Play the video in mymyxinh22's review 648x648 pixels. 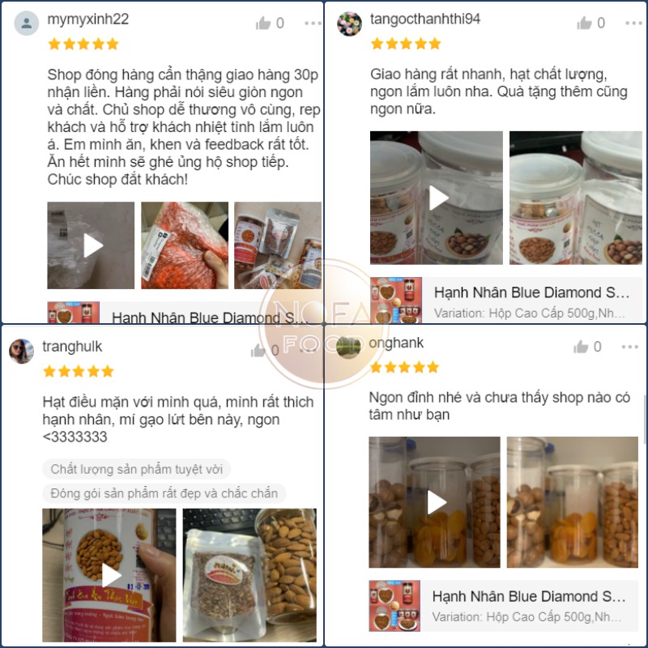(91, 245)
